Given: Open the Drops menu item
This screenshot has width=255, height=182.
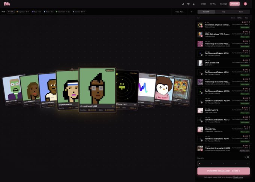Looking at the screenshot, I should (203, 4).
